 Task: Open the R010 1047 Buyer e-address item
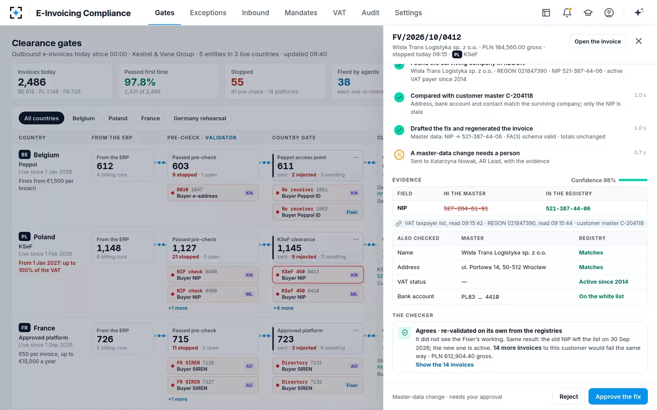click(x=213, y=193)
